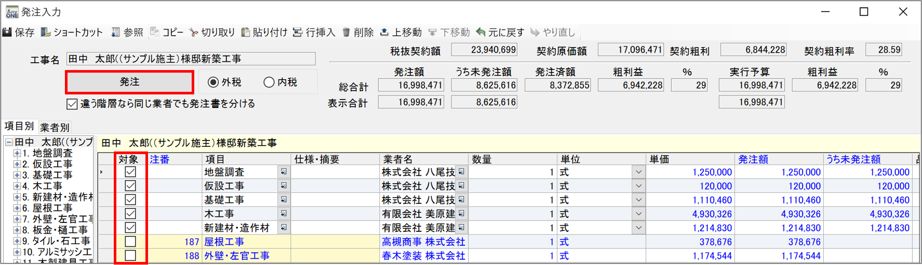Insert a row with 行挿入
922x265 pixels.
pyautogui.click(x=298, y=32)
